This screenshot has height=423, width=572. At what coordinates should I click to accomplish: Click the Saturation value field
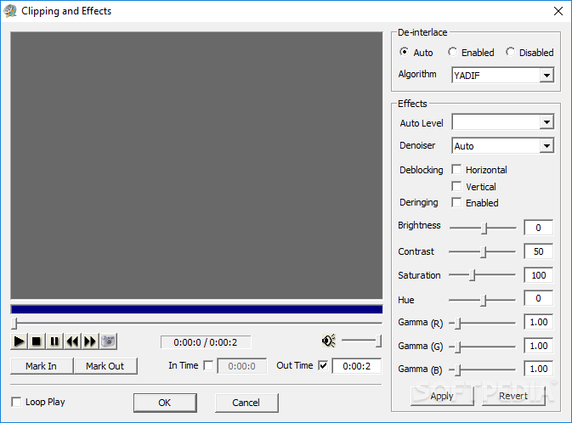click(x=538, y=275)
